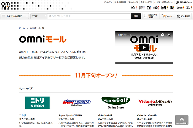Click the 11月下旬オープン! heading
The width and height of the screenshot is (193, 128).
point(96,76)
